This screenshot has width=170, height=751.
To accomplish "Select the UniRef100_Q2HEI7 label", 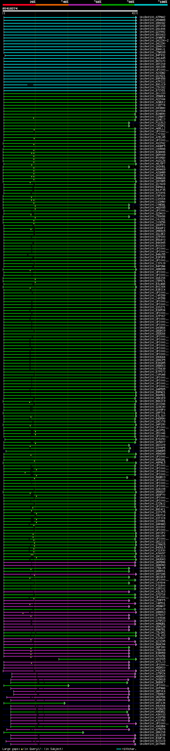I will tap(152, 120).
